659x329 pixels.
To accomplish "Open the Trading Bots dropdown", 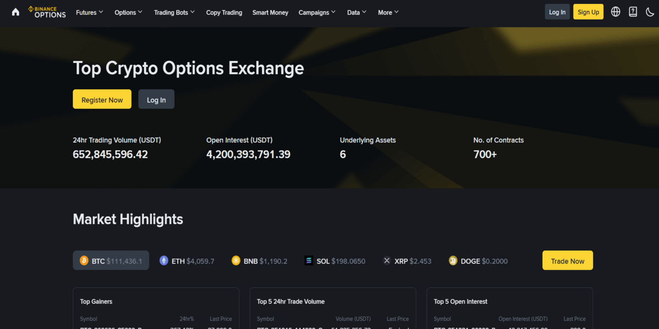I will (x=174, y=12).
